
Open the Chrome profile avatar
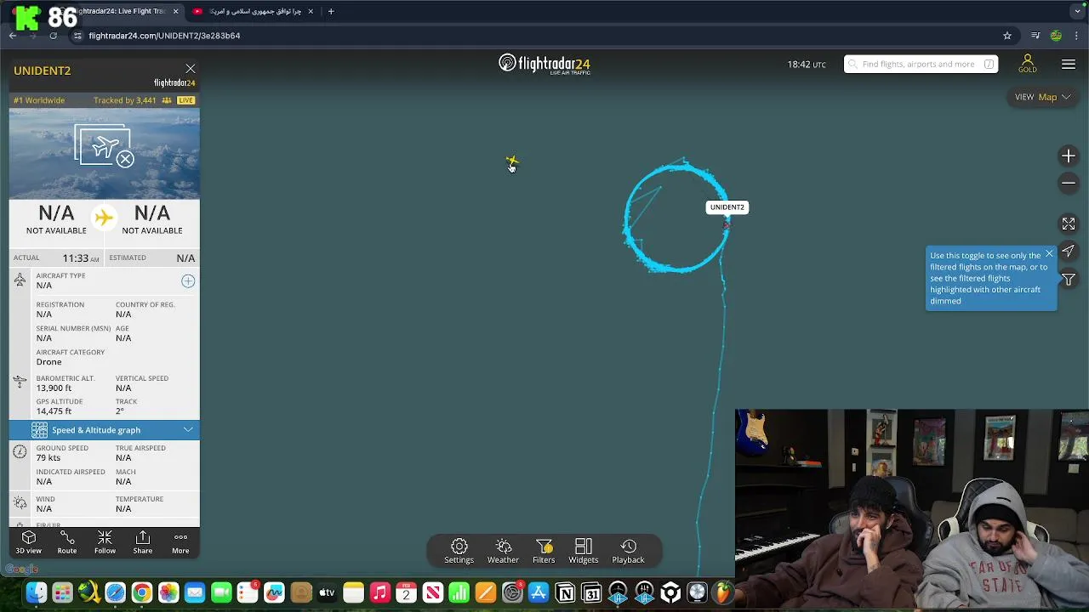(x=1056, y=36)
